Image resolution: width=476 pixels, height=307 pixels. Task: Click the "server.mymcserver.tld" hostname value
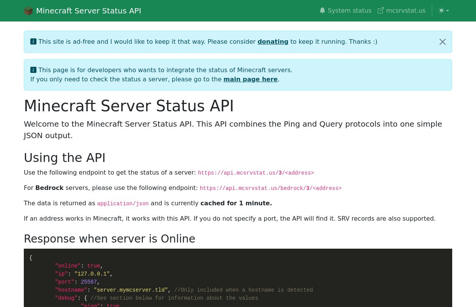[x=131, y=290]
